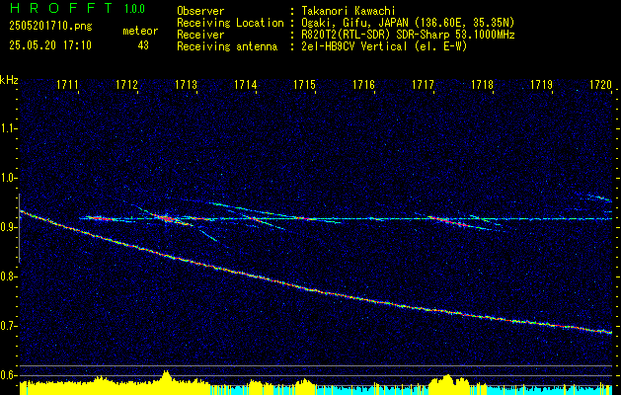Click the Receiving antenna 2el-HB9CV line
The width and height of the screenshot is (621, 395).
[384, 46]
